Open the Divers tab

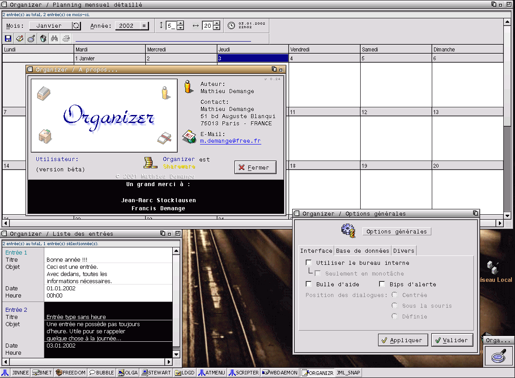coord(404,251)
